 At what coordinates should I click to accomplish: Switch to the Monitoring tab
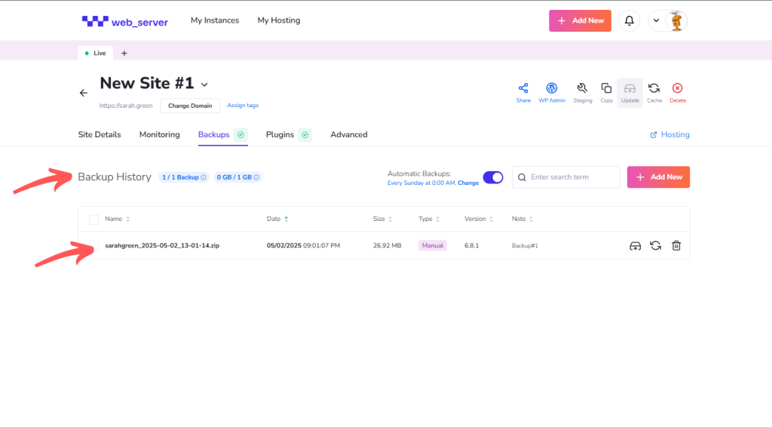click(159, 134)
